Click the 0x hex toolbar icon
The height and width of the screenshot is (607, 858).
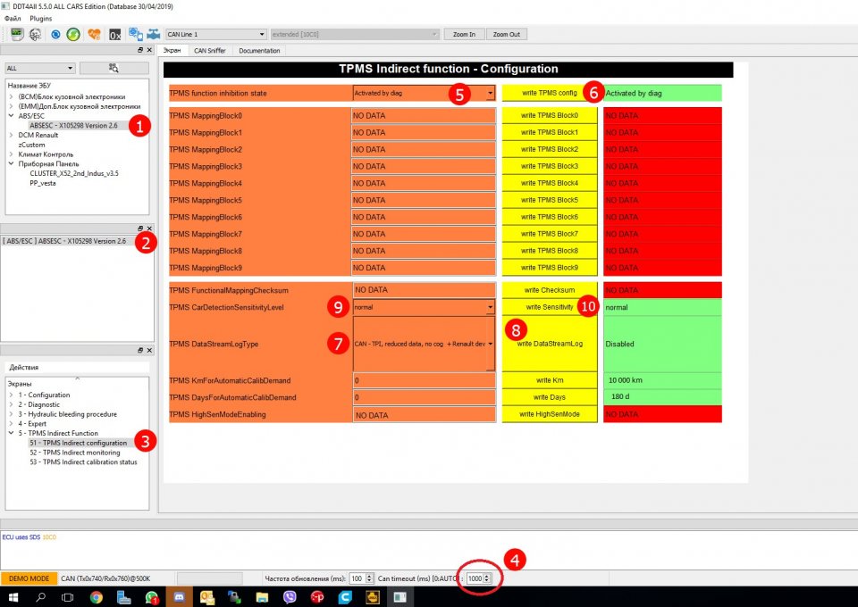[x=114, y=34]
